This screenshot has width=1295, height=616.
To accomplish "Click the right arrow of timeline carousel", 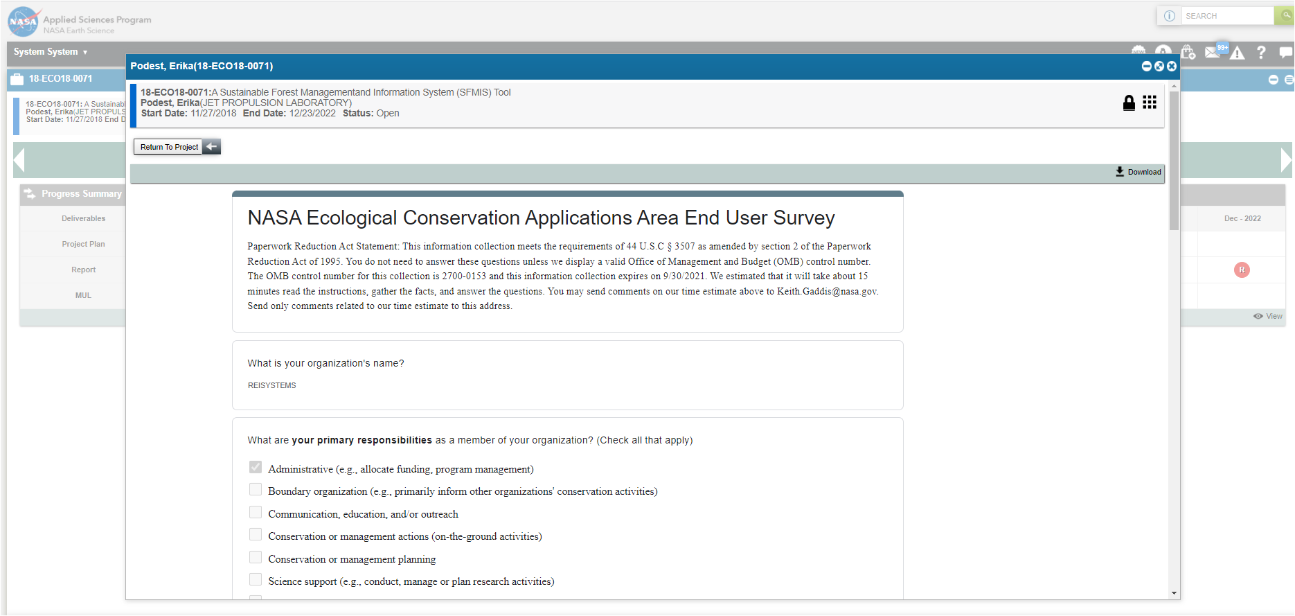I will 1285,160.
